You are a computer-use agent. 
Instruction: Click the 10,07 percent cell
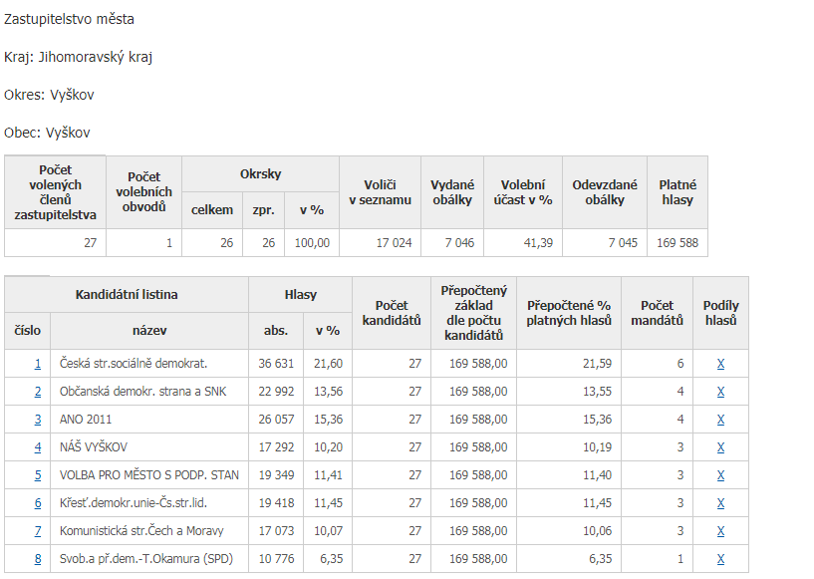coord(328,531)
